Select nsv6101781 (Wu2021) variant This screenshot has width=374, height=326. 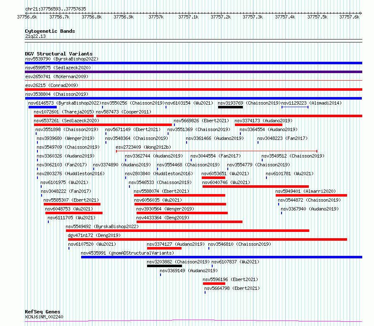click(x=290, y=174)
